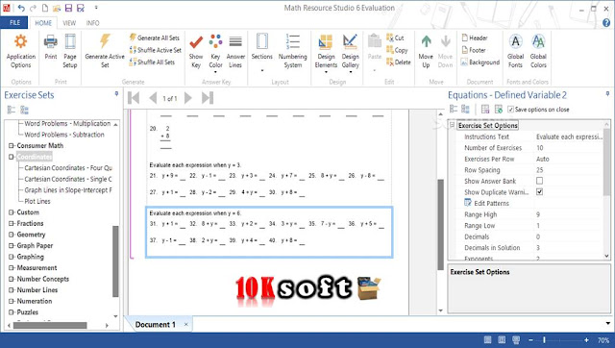The height and width of the screenshot is (348, 615).
Task: Click the Copy icon
Action: (x=390, y=50)
